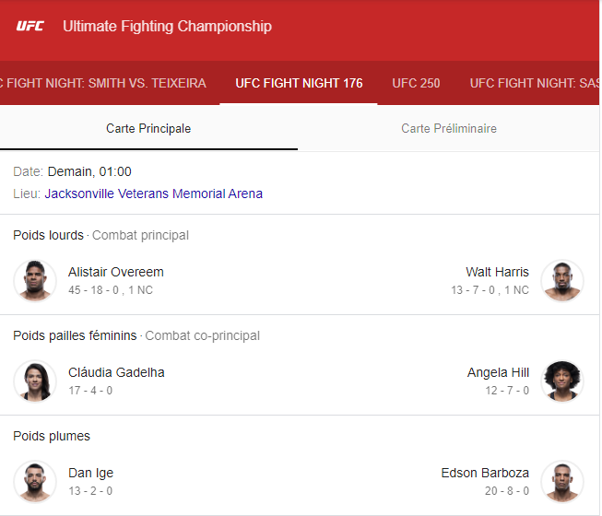This screenshot has height=516, width=602.
Task: Select the UFC Fight Night 176 tab
Action: (x=299, y=83)
